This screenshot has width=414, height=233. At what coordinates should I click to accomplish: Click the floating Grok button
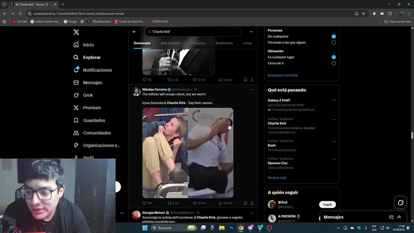click(x=401, y=203)
